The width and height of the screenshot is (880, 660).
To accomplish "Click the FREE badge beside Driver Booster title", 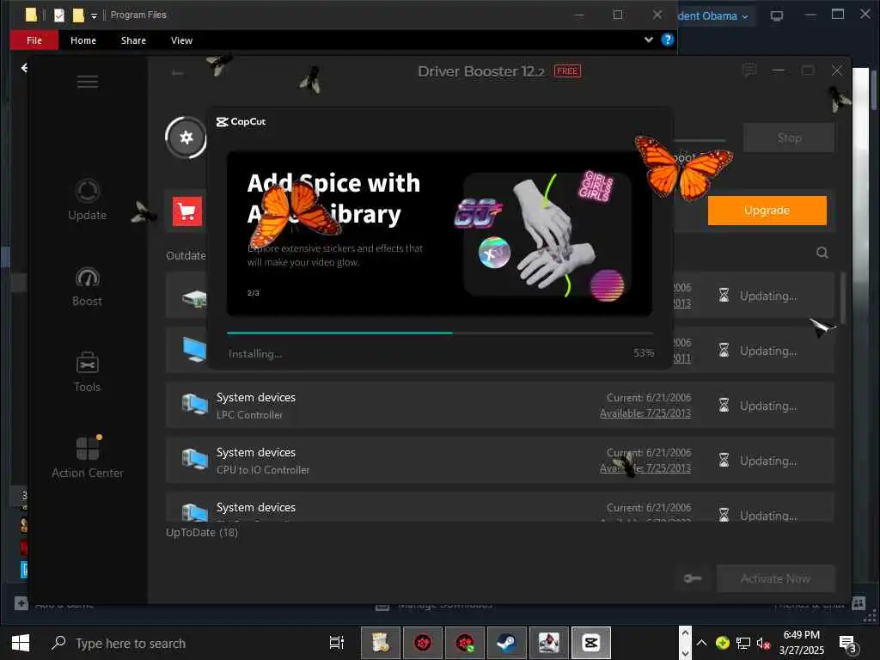I will tap(567, 70).
